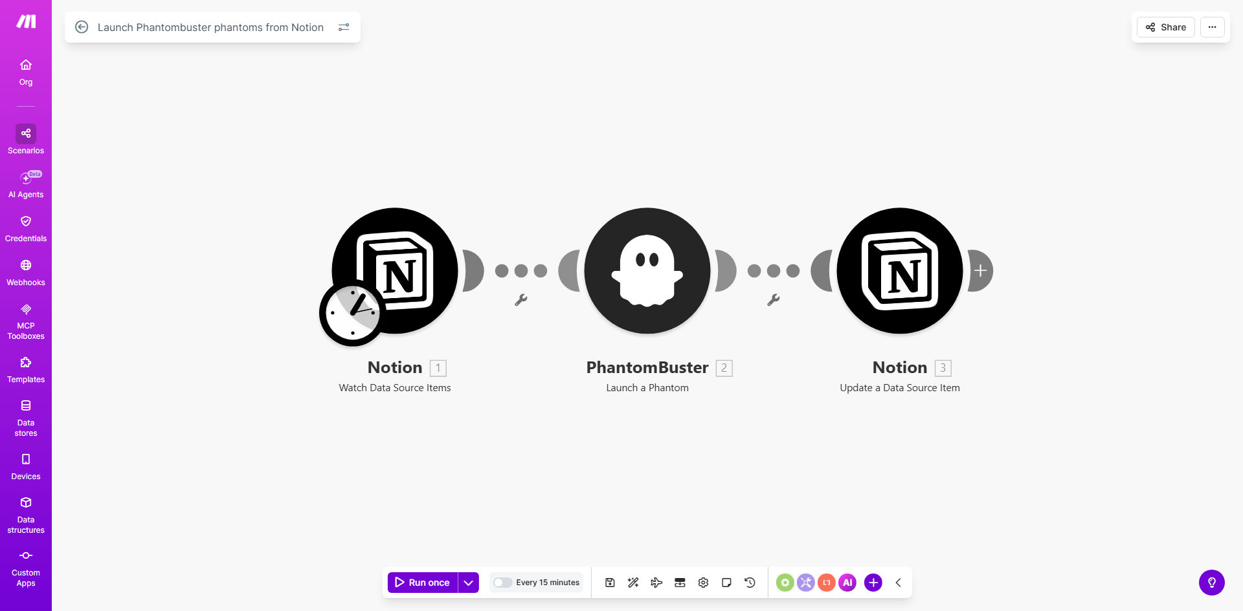This screenshot has height=611, width=1243.
Task: Open scenario settings gear
Action: (703, 583)
